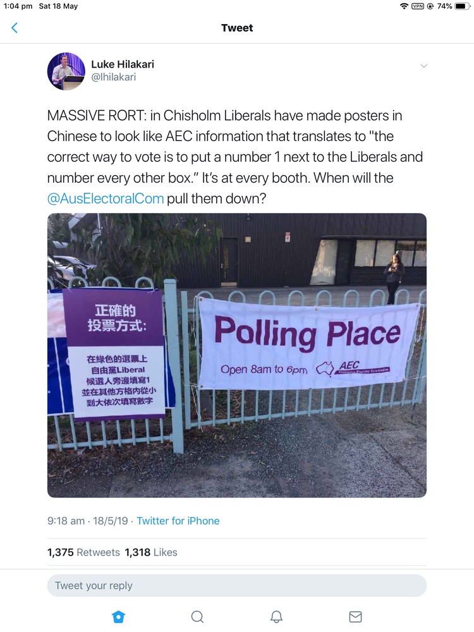
Task: Tap the @lhilakari handle
Action: pos(113,77)
